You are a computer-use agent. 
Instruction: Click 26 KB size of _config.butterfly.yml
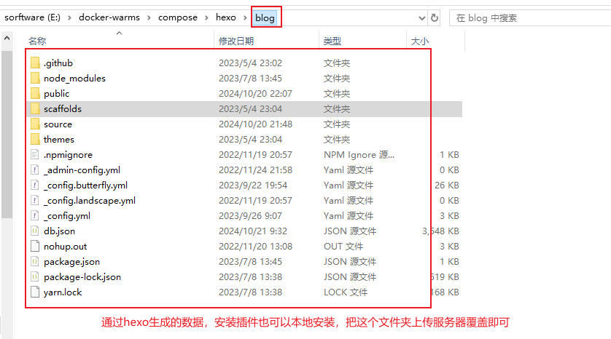click(x=446, y=186)
